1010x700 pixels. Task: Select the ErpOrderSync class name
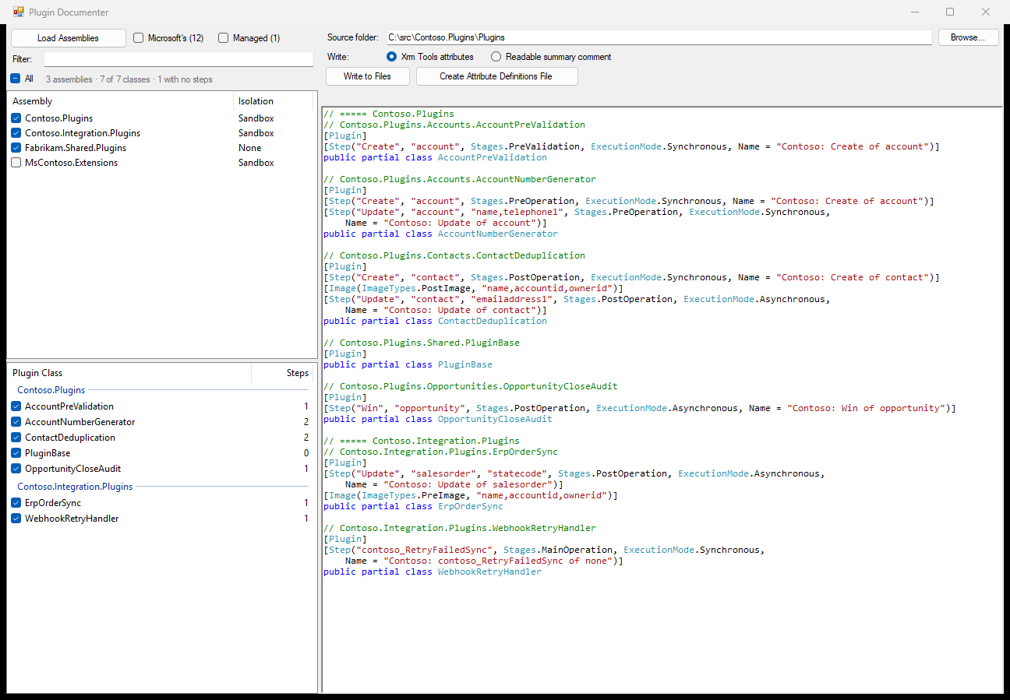tap(53, 503)
